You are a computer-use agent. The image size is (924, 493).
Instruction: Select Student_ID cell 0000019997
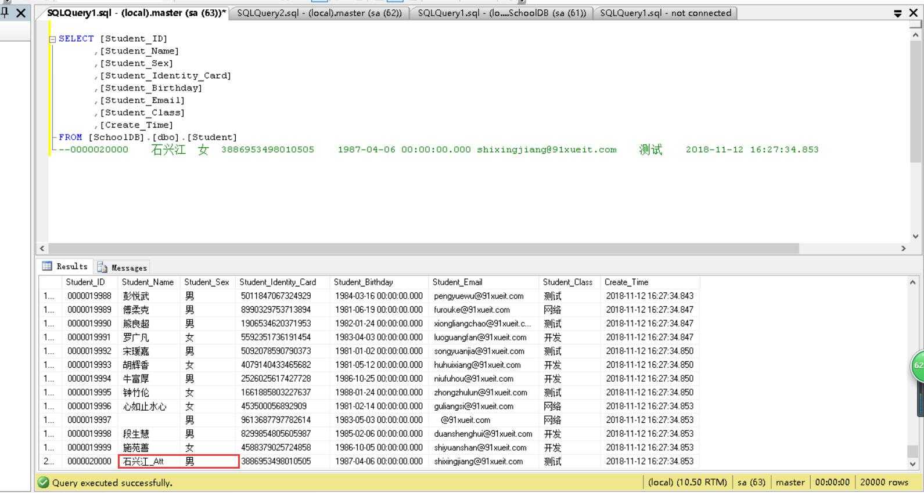coord(89,420)
